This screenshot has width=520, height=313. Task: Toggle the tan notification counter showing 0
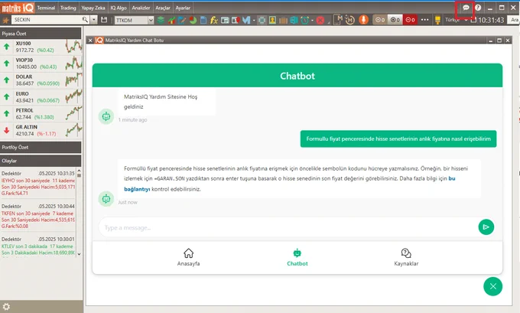pyautogui.click(x=380, y=20)
